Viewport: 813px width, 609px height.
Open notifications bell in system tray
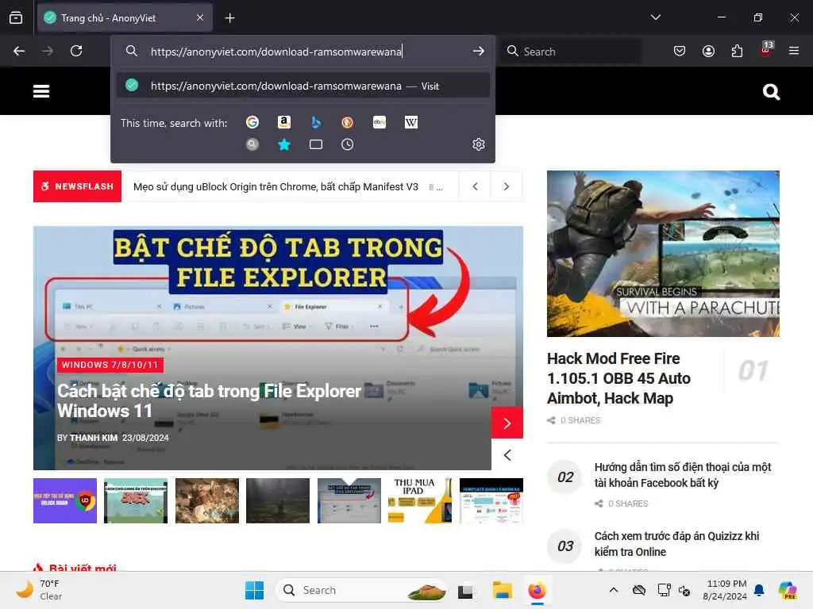[x=759, y=590]
